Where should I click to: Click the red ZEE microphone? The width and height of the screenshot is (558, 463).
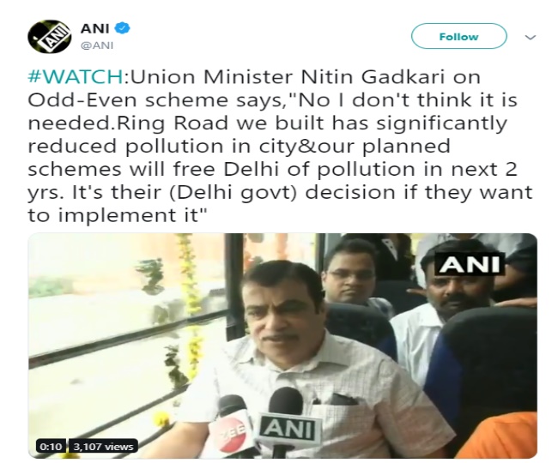(x=232, y=426)
